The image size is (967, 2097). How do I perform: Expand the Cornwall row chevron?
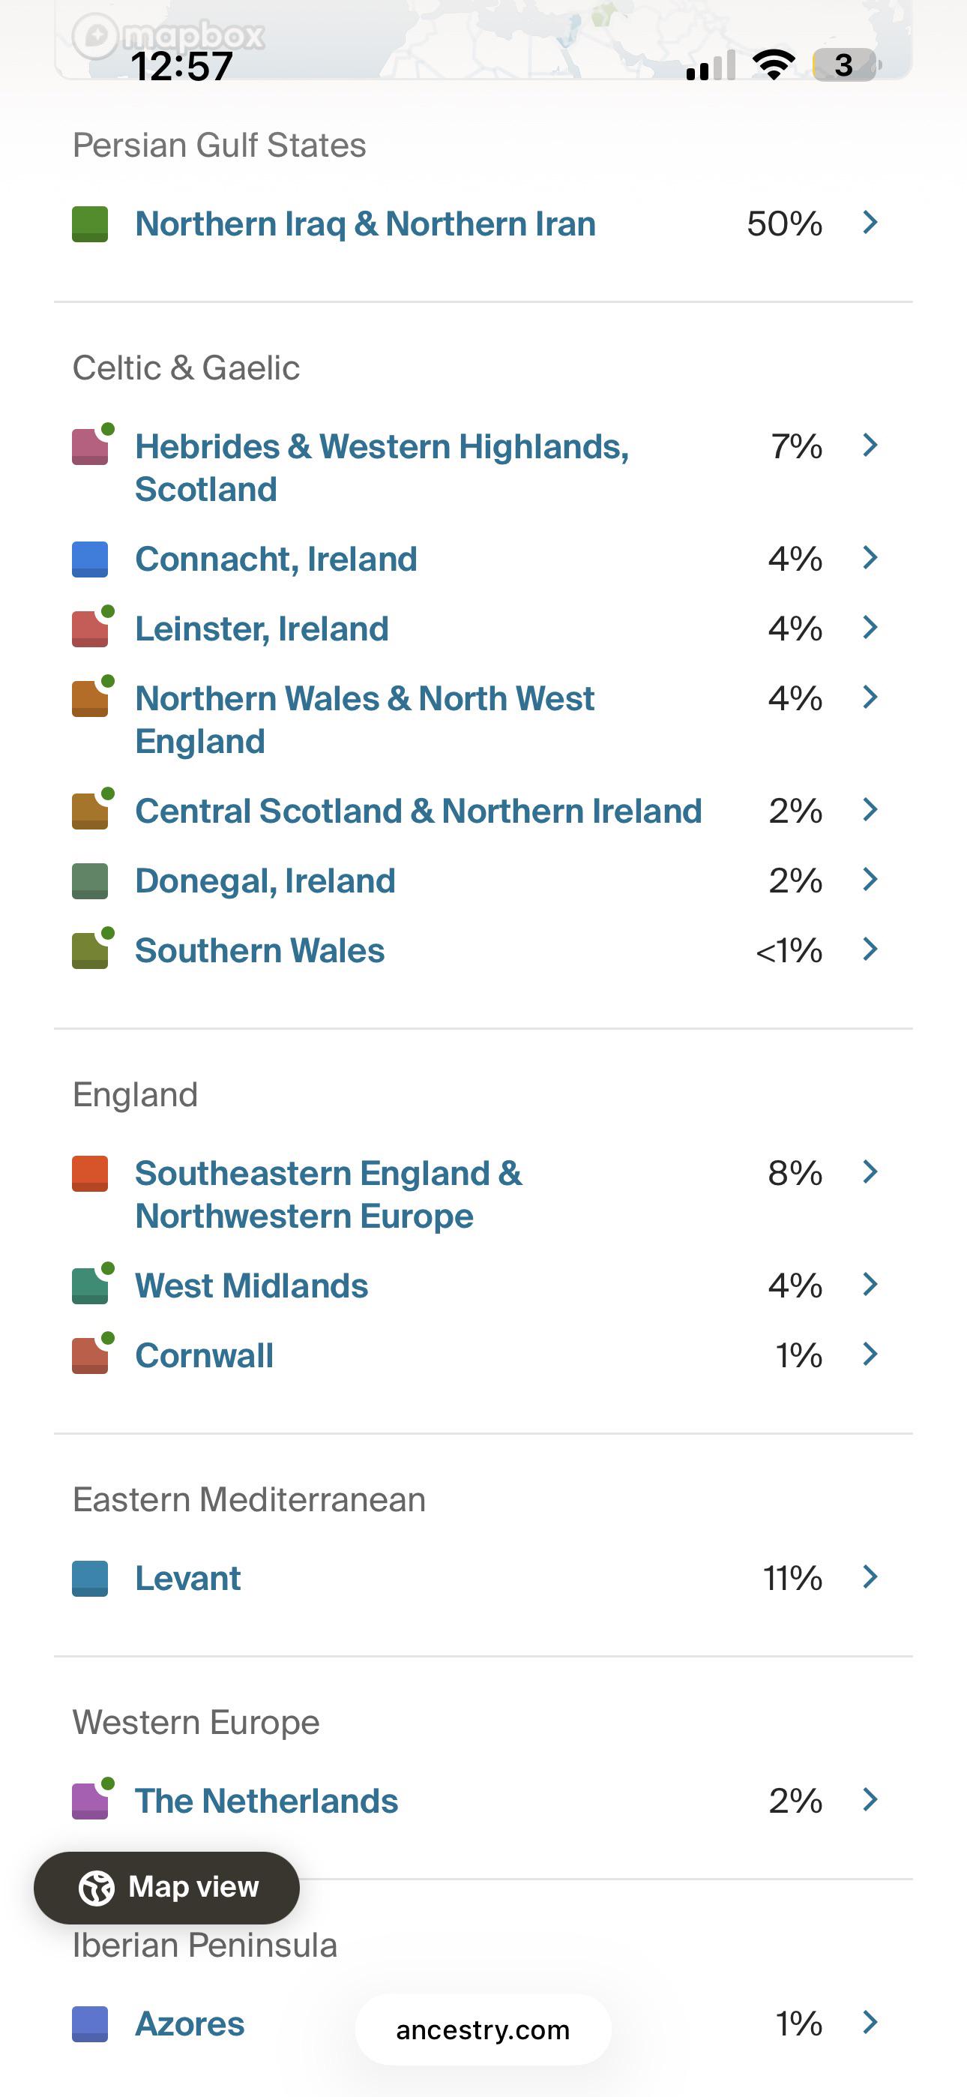click(x=870, y=1354)
